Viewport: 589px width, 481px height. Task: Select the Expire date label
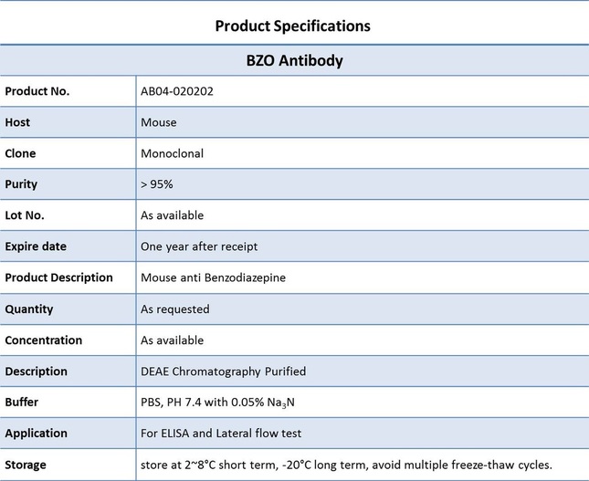[36, 246]
